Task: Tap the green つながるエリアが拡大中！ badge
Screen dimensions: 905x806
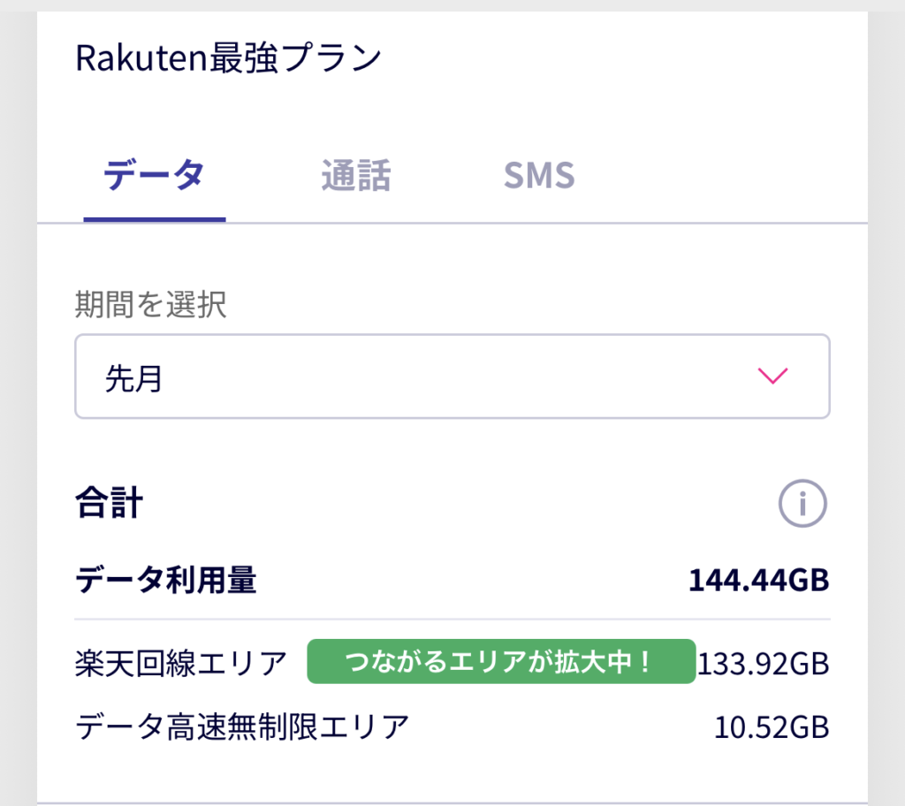Action: pos(501,662)
